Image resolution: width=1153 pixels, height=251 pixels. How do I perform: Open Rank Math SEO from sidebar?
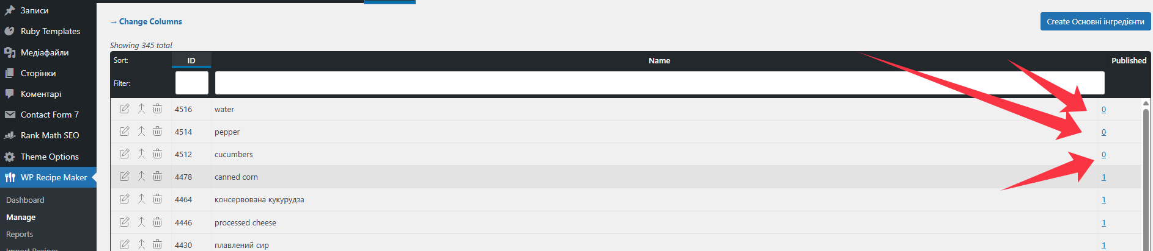tap(48, 135)
